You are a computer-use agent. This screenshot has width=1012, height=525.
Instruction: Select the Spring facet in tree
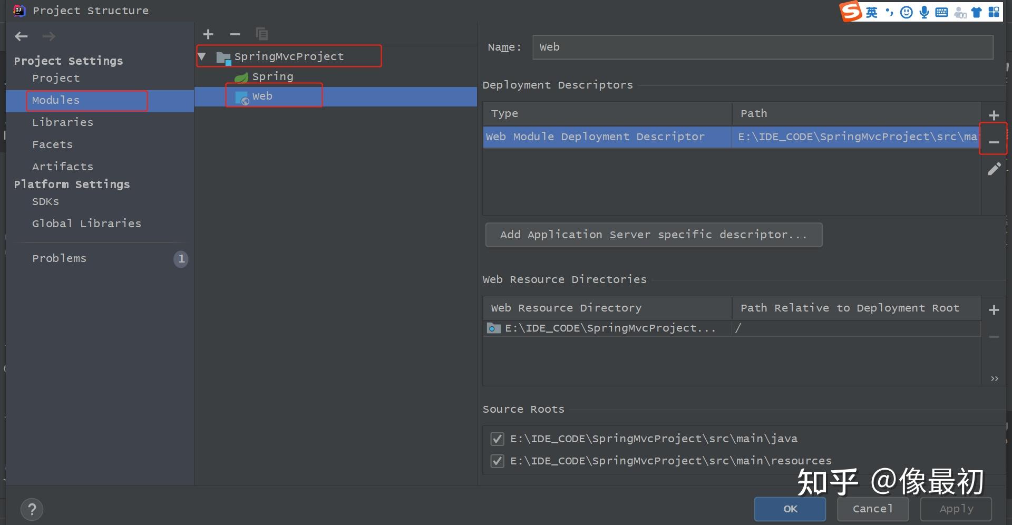[x=272, y=77]
